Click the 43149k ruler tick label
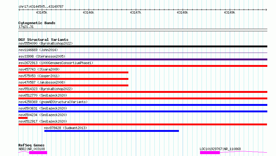The image size is (276, 156). 229,12
